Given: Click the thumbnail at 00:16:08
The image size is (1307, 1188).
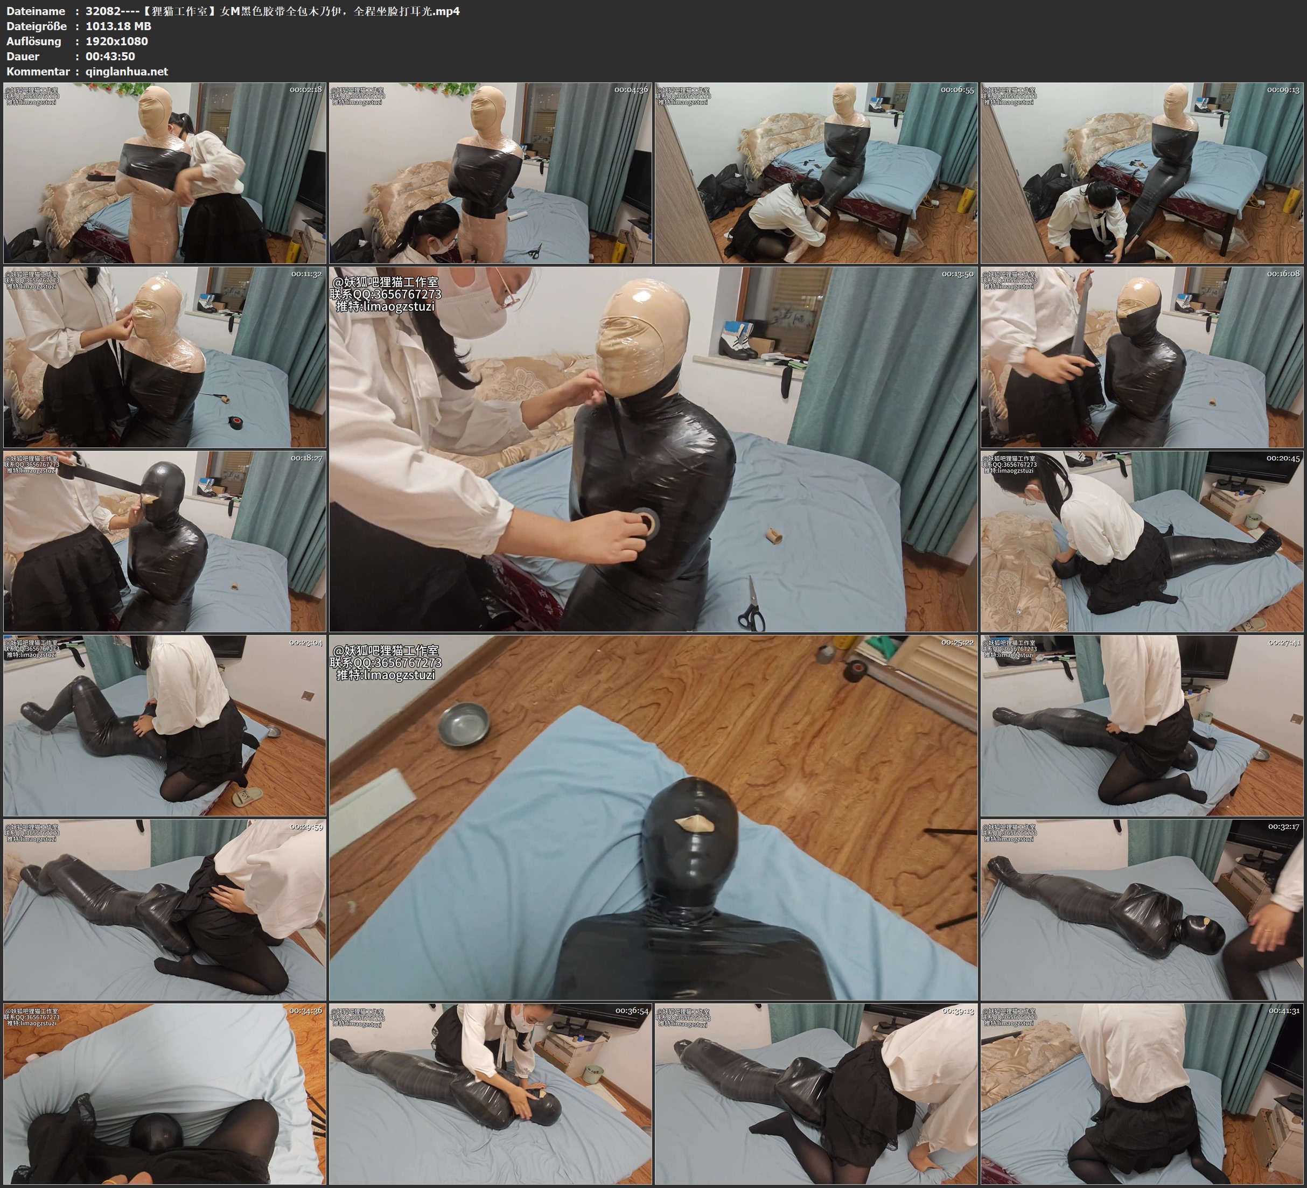Looking at the screenshot, I should (x=1142, y=357).
